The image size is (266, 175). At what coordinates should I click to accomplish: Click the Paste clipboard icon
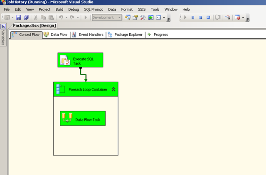51,17
